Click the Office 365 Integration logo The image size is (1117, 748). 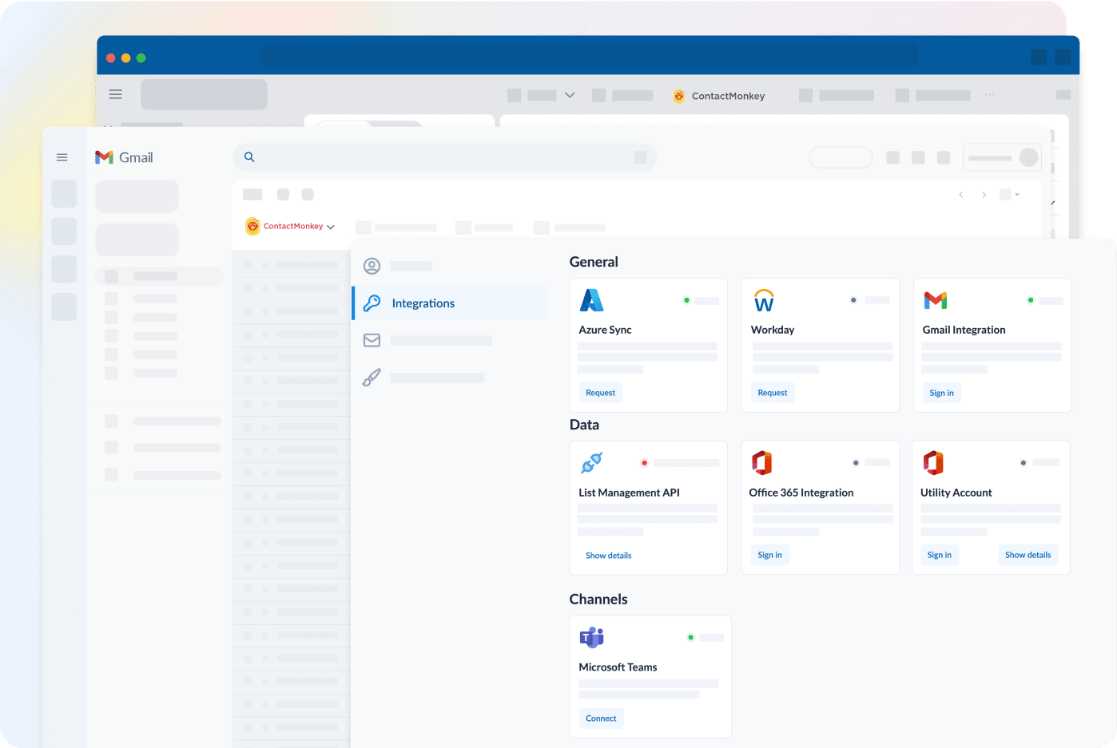pyautogui.click(x=762, y=463)
